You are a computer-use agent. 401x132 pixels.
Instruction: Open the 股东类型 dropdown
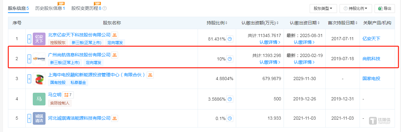click(x=323, y=9)
